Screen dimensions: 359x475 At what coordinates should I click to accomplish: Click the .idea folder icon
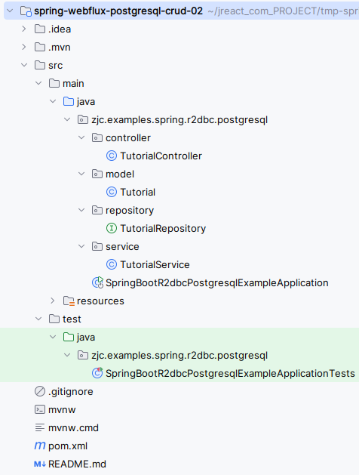pyautogui.click(x=40, y=29)
